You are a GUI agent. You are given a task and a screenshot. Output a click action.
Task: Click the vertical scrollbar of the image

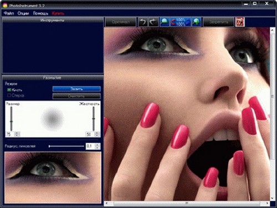[272, 114]
